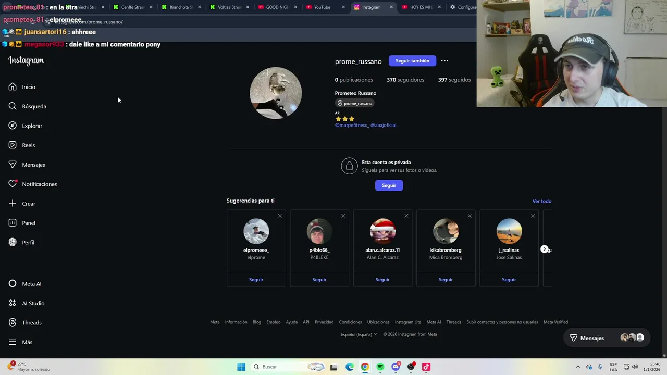
Task: Switch to the Voltiaa Stream browser tab
Action: pyautogui.click(x=229, y=7)
